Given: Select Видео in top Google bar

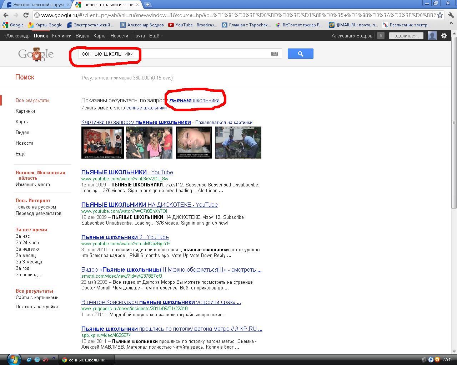Looking at the screenshot, I should tap(82, 36).
